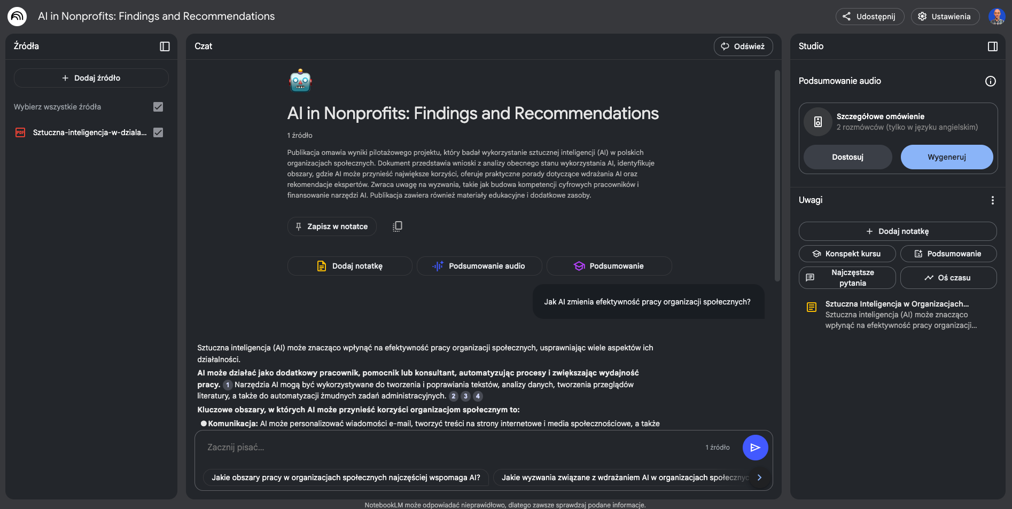Click citation number 1 in the answer

[228, 385]
